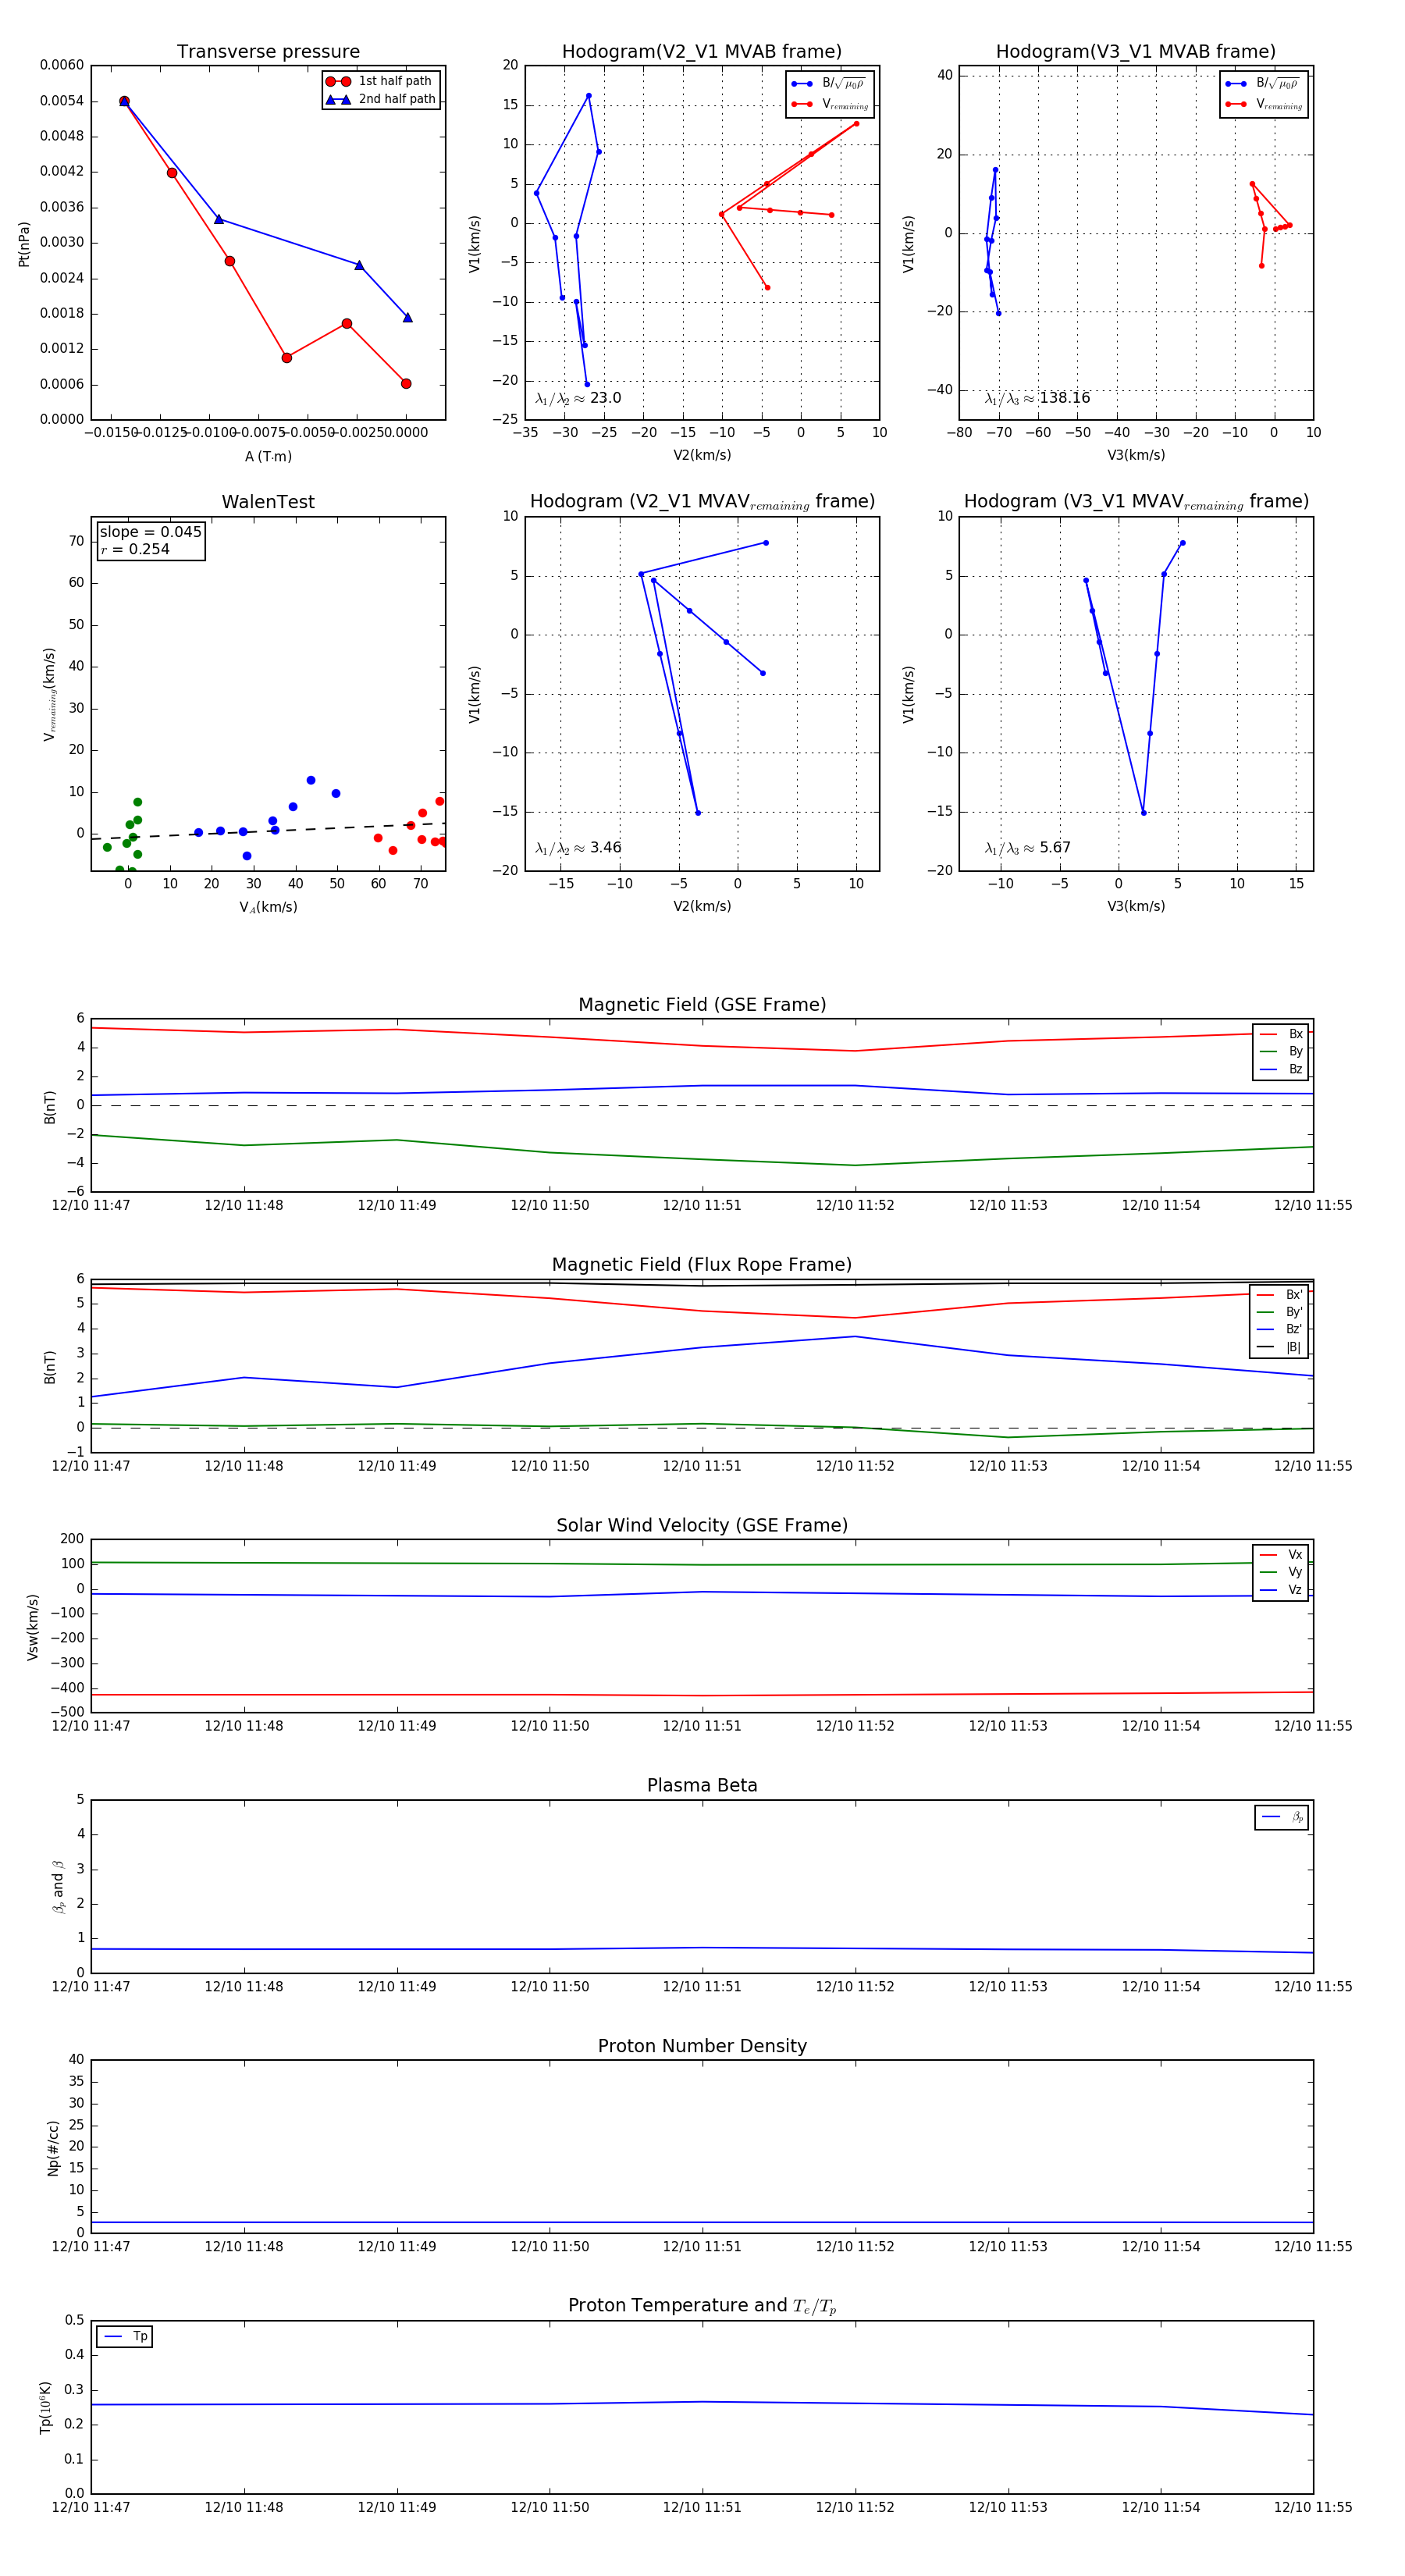Select the "Bx" legend entry in GSE Frame plot
This screenshot has width=1405, height=2576.
(1281, 1034)
